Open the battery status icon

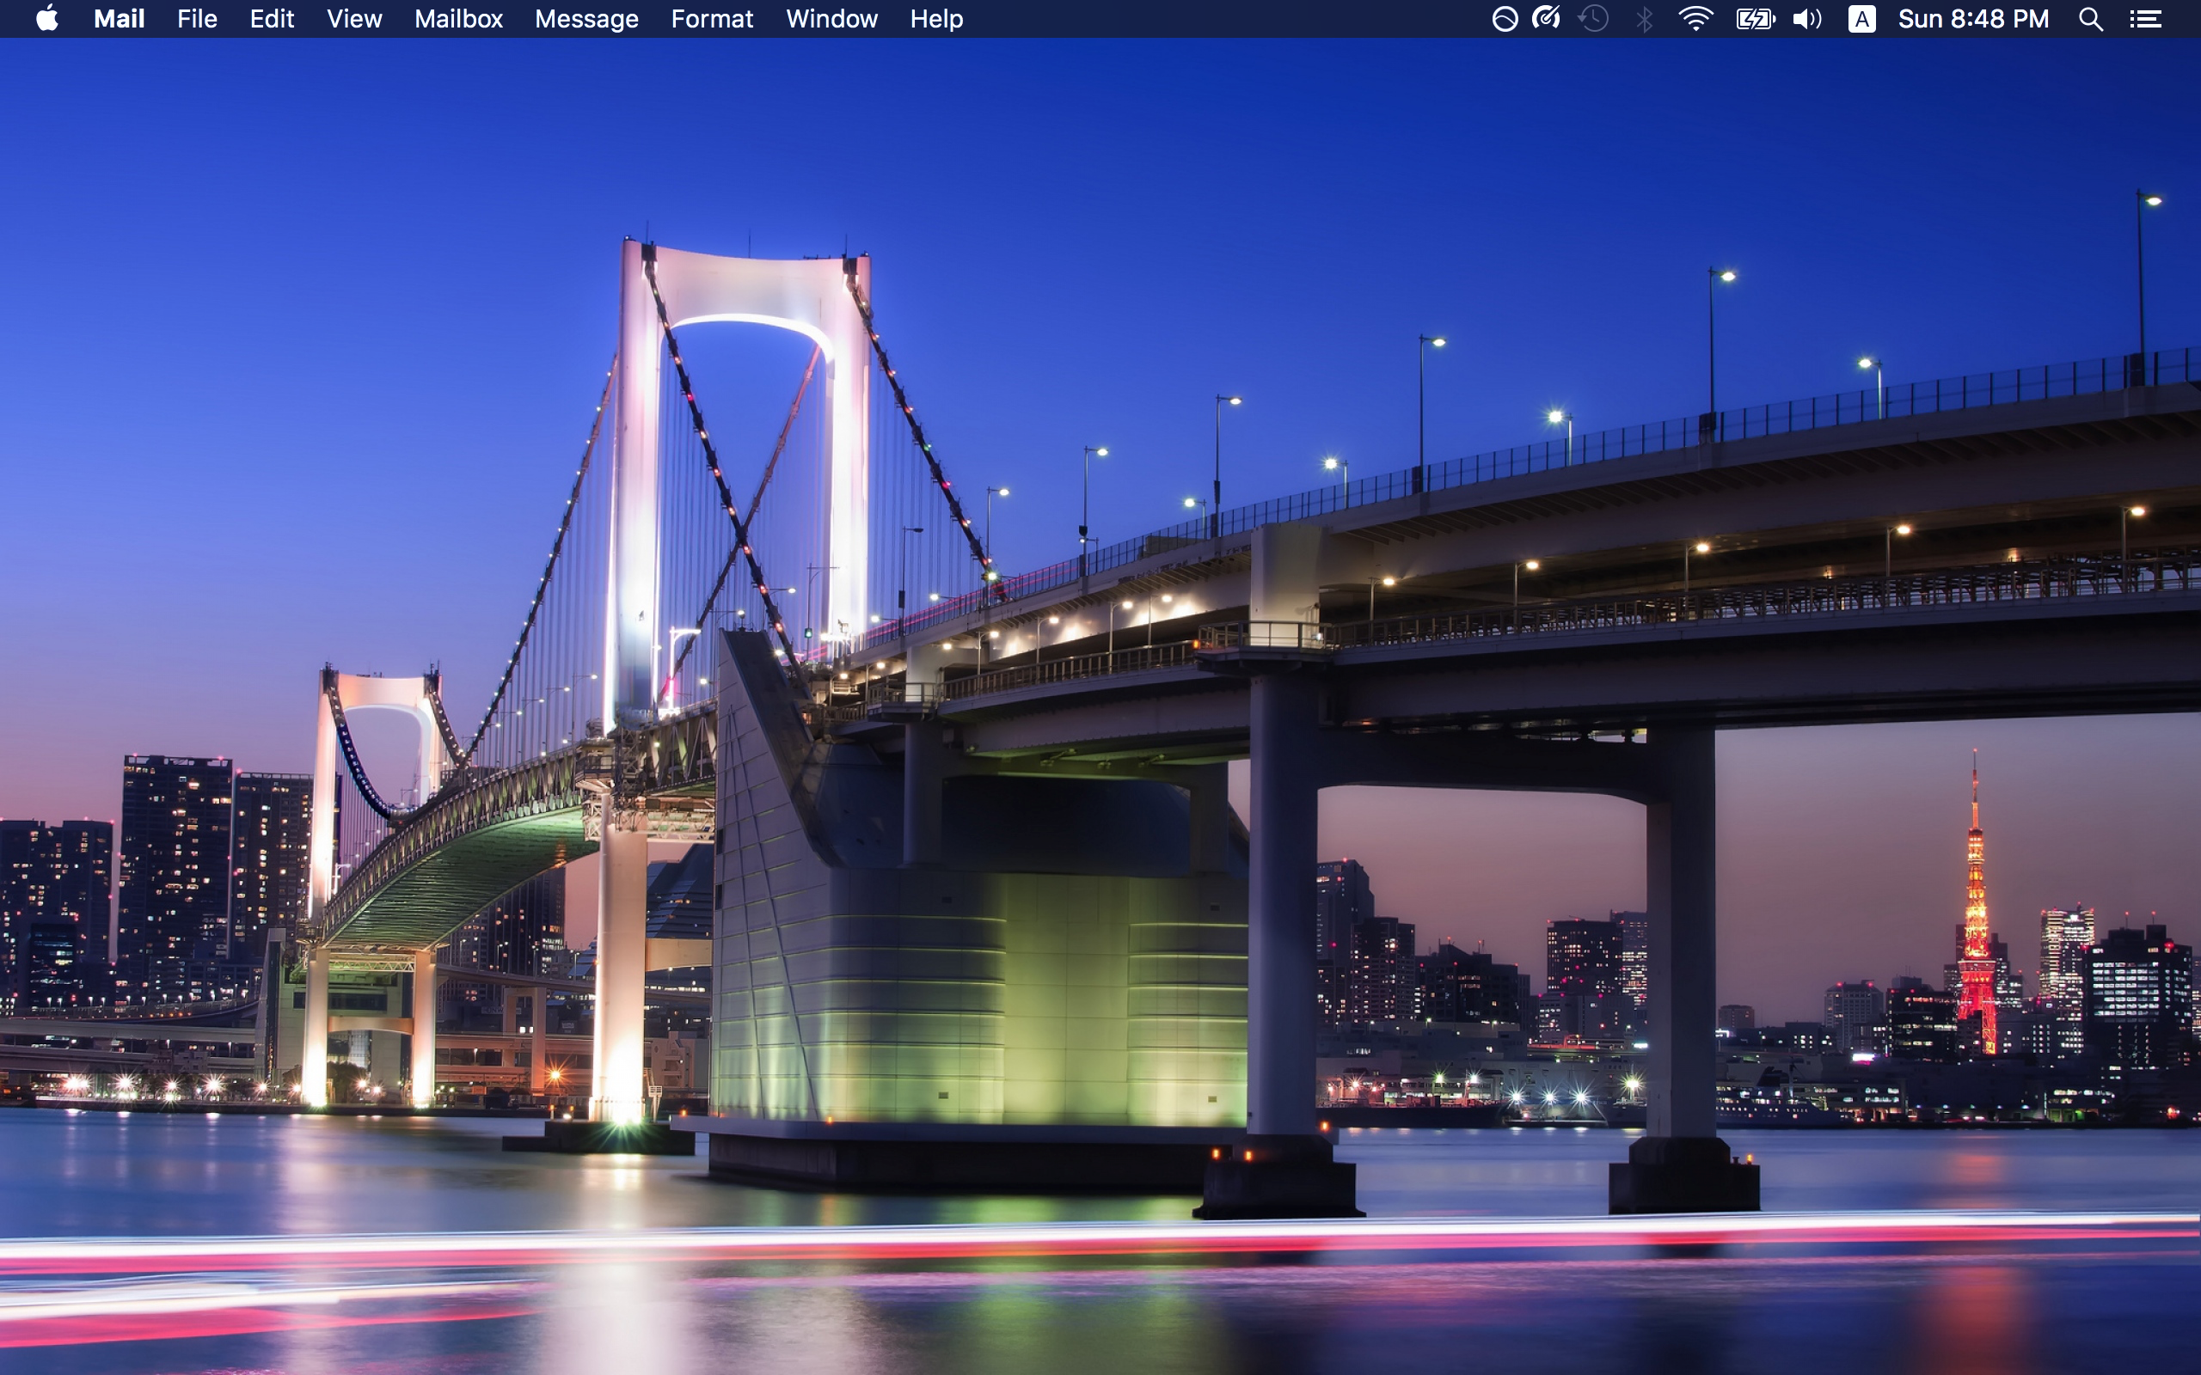pyautogui.click(x=1755, y=18)
